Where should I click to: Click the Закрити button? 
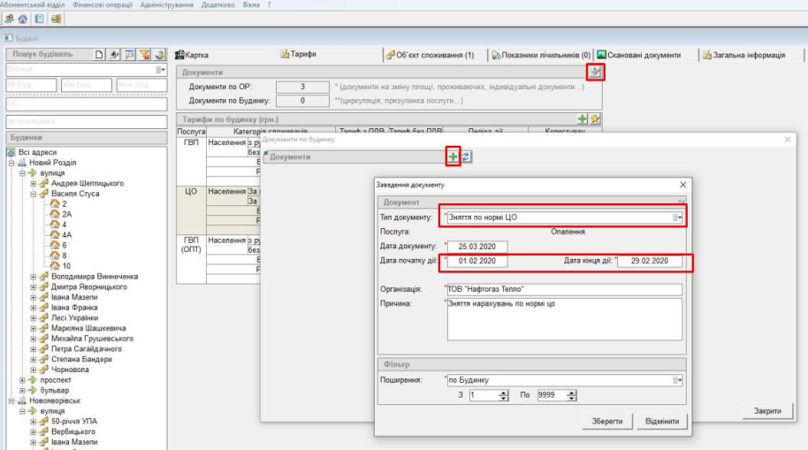coord(767,411)
